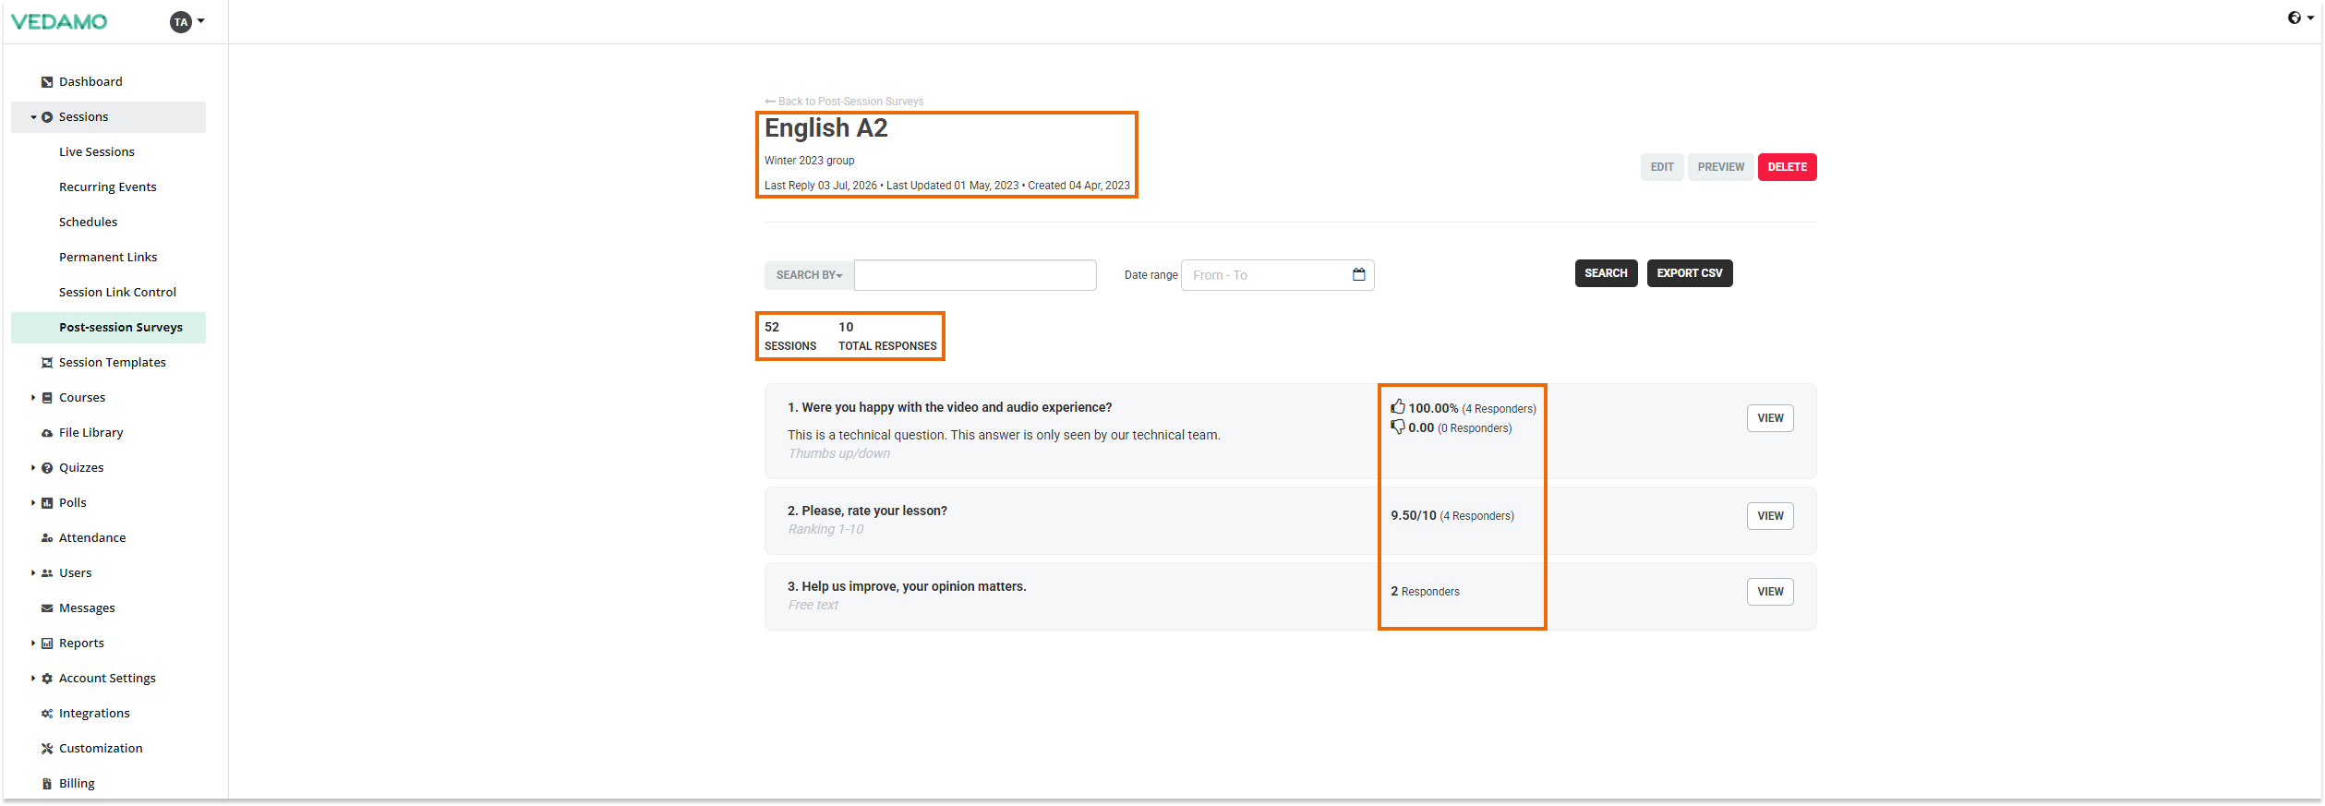The width and height of the screenshot is (2325, 806).
Task: Click the 52 SESSIONS counter
Action: 789,337
